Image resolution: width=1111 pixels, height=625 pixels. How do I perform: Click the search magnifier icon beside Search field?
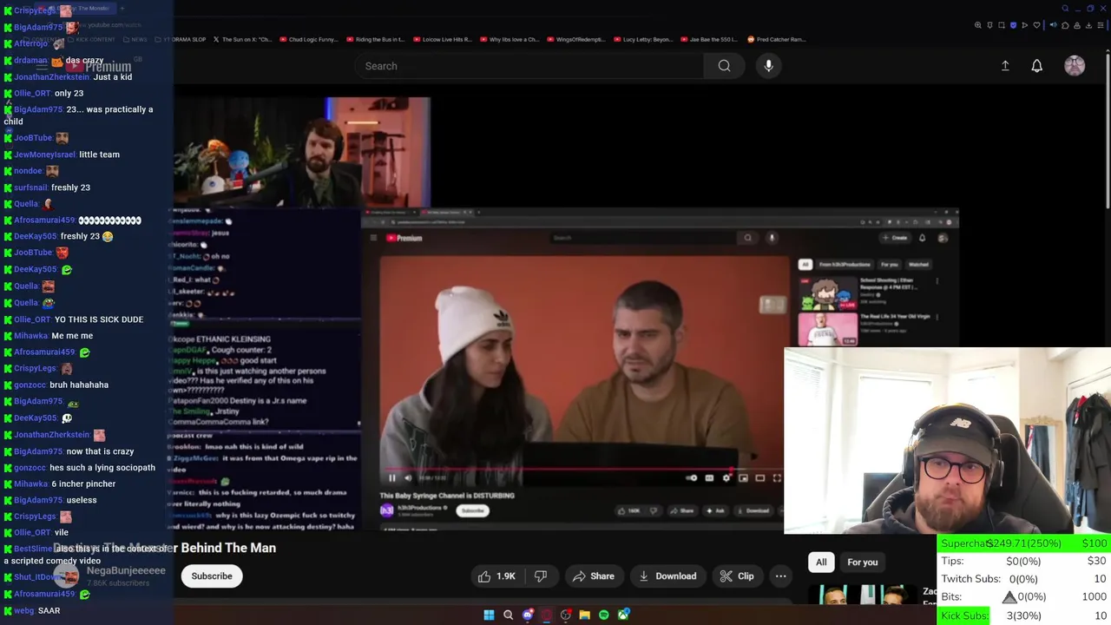[724, 66]
